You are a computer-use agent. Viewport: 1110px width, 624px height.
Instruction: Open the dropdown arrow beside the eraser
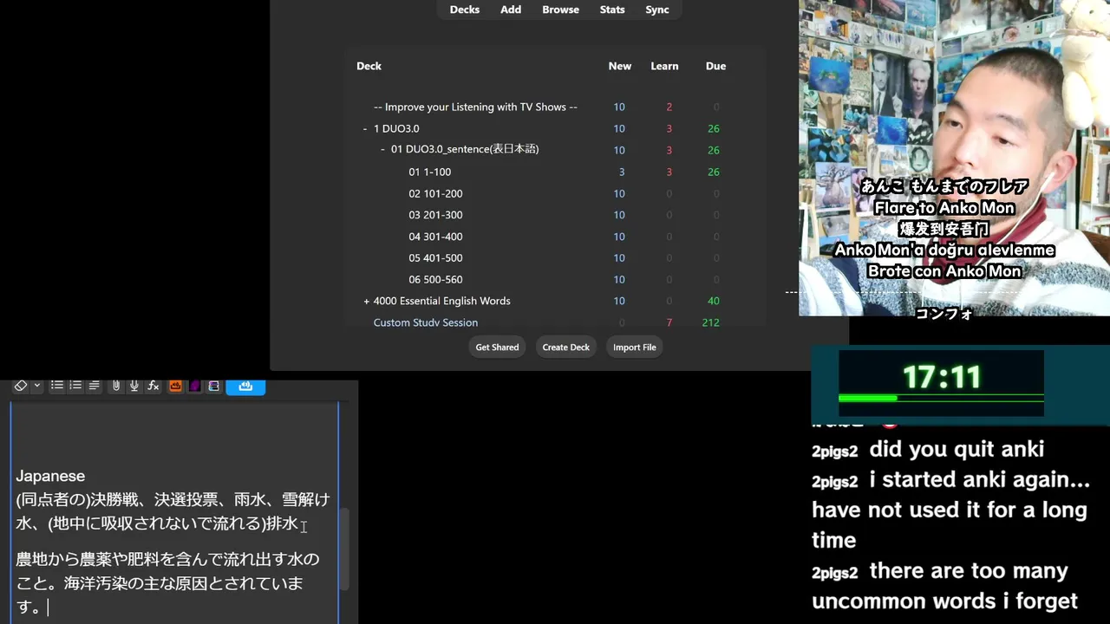pyautogui.click(x=36, y=386)
